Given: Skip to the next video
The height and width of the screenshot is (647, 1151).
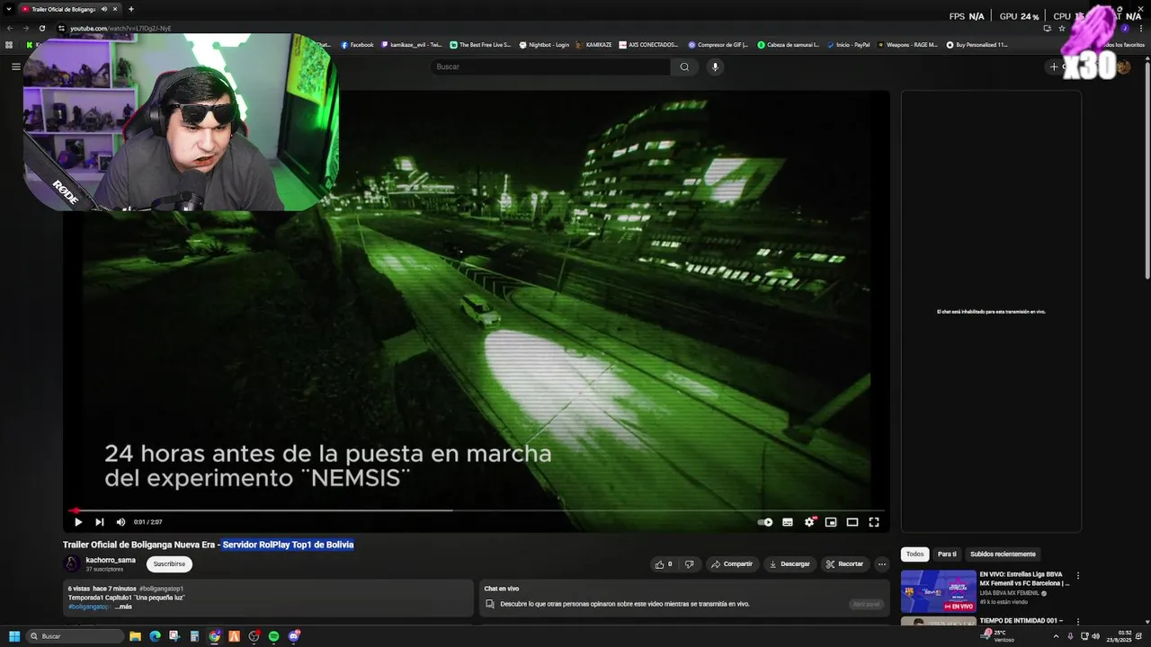Looking at the screenshot, I should (x=100, y=522).
